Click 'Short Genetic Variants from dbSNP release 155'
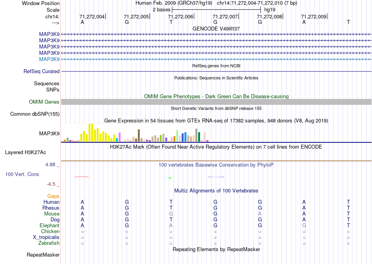 click(216, 108)
